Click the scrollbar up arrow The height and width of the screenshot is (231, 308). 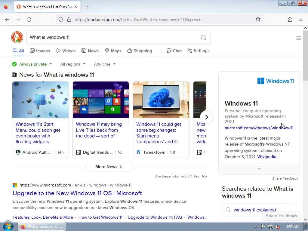coord(305,28)
